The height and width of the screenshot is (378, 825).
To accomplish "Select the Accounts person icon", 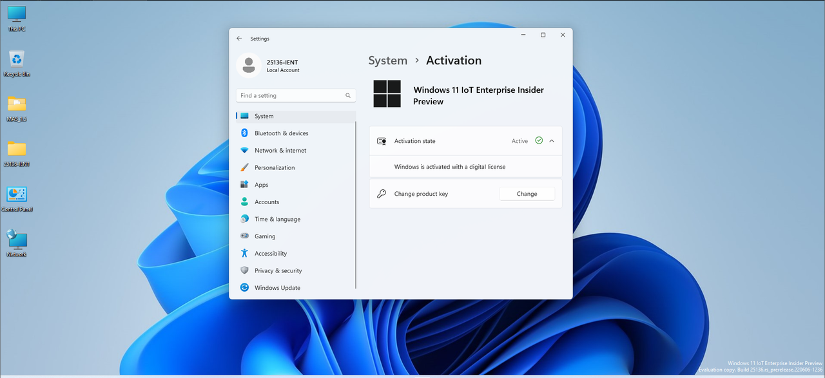I will click(244, 202).
